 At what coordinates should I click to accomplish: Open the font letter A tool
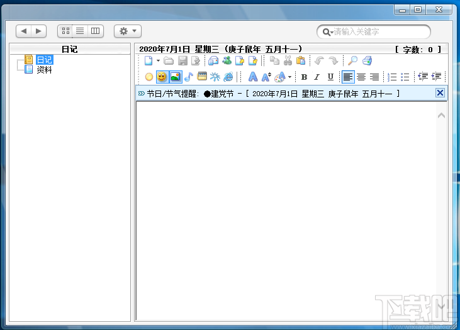[252, 77]
